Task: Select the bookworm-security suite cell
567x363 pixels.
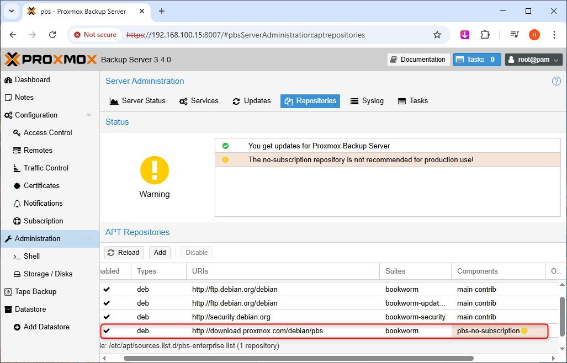Action: tap(416, 317)
